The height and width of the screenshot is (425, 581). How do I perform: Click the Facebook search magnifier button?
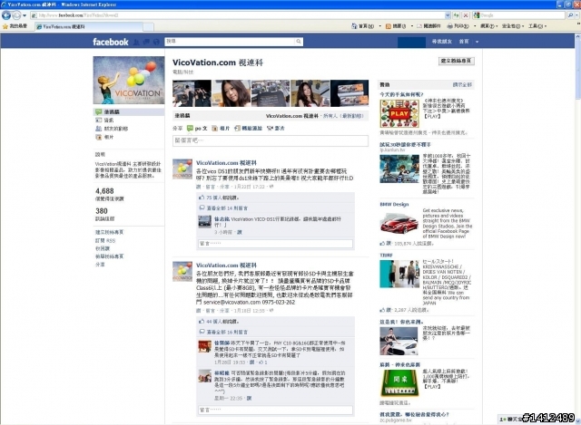[x=299, y=42]
